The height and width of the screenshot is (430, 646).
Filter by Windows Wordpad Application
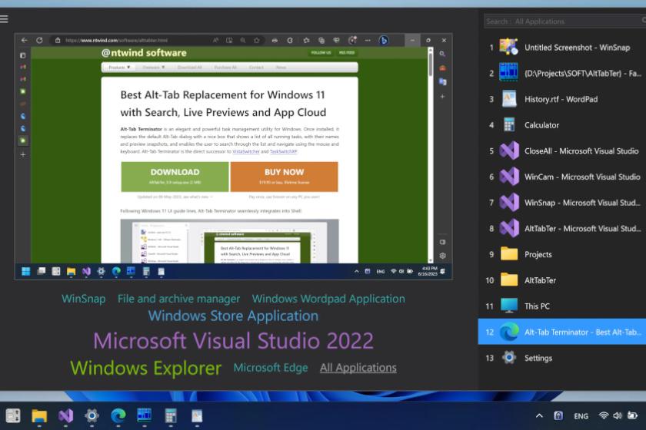(x=328, y=299)
